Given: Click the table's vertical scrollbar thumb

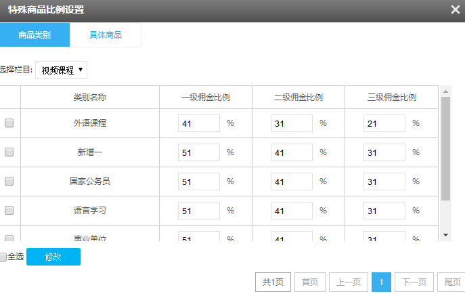Looking at the screenshot, I should (x=445, y=149).
